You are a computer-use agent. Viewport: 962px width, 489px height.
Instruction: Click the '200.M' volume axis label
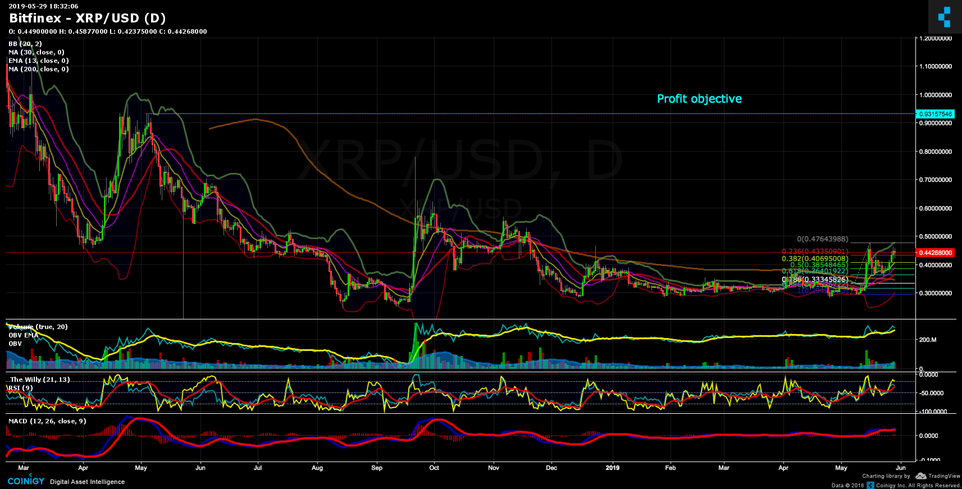pyautogui.click(x=928, y=340)
